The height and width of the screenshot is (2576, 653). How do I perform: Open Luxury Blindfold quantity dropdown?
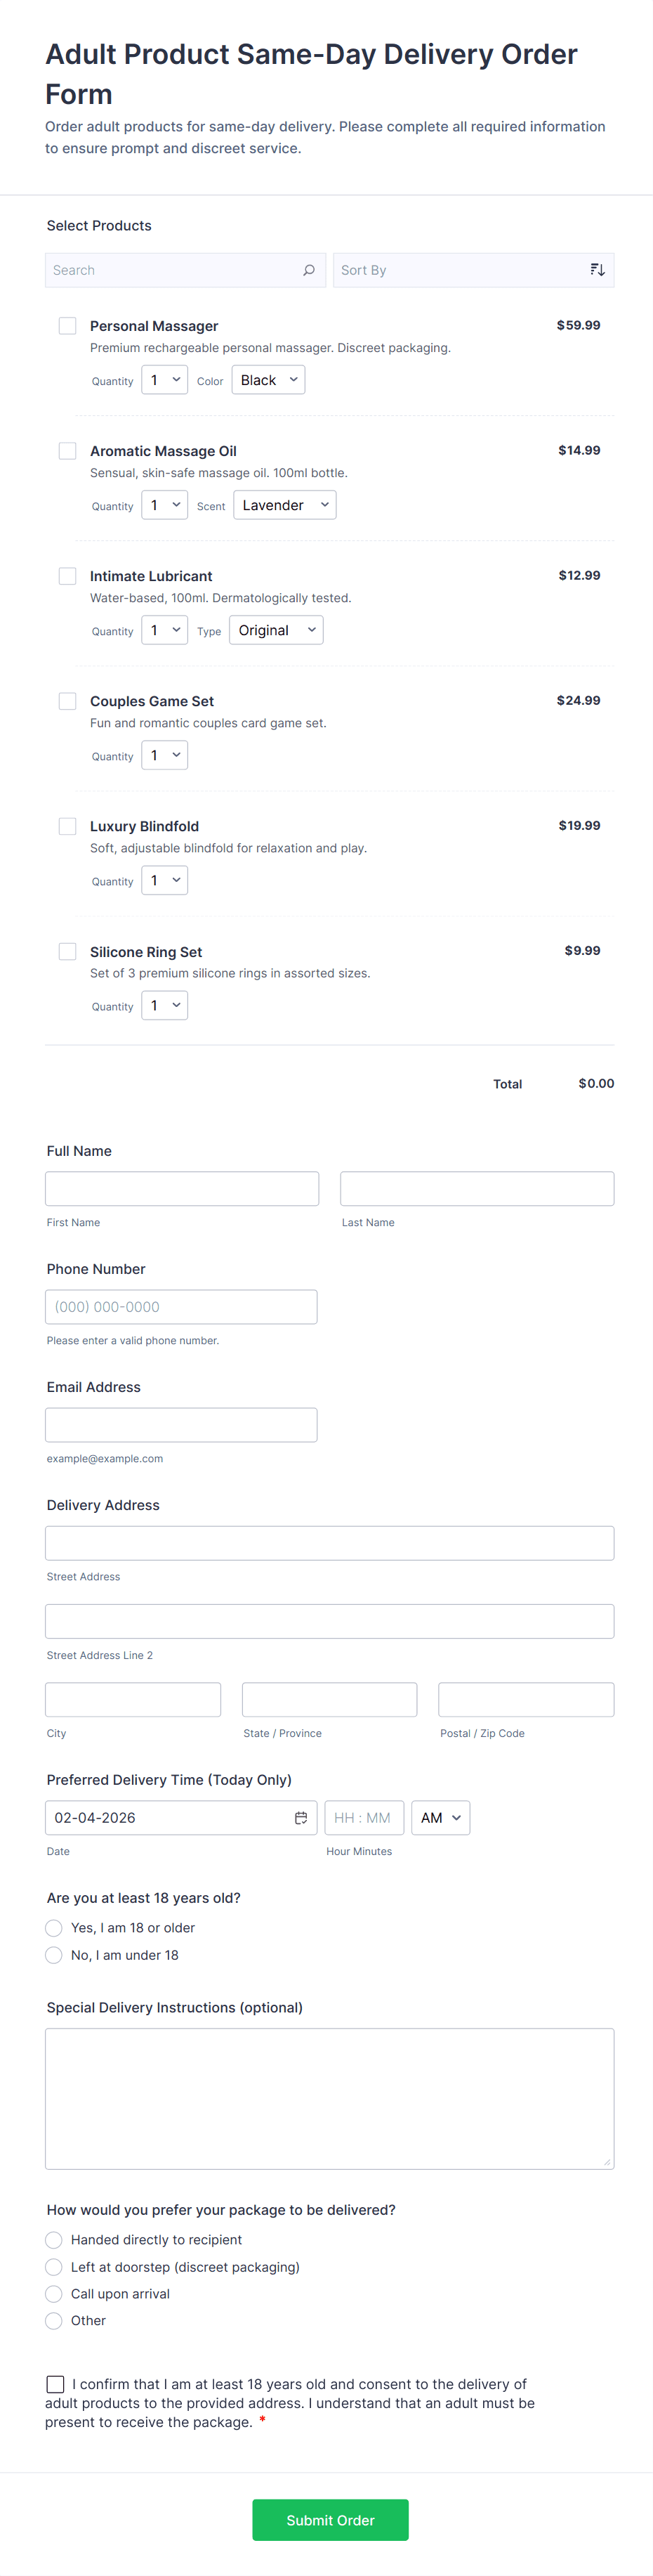pos(164,880)
